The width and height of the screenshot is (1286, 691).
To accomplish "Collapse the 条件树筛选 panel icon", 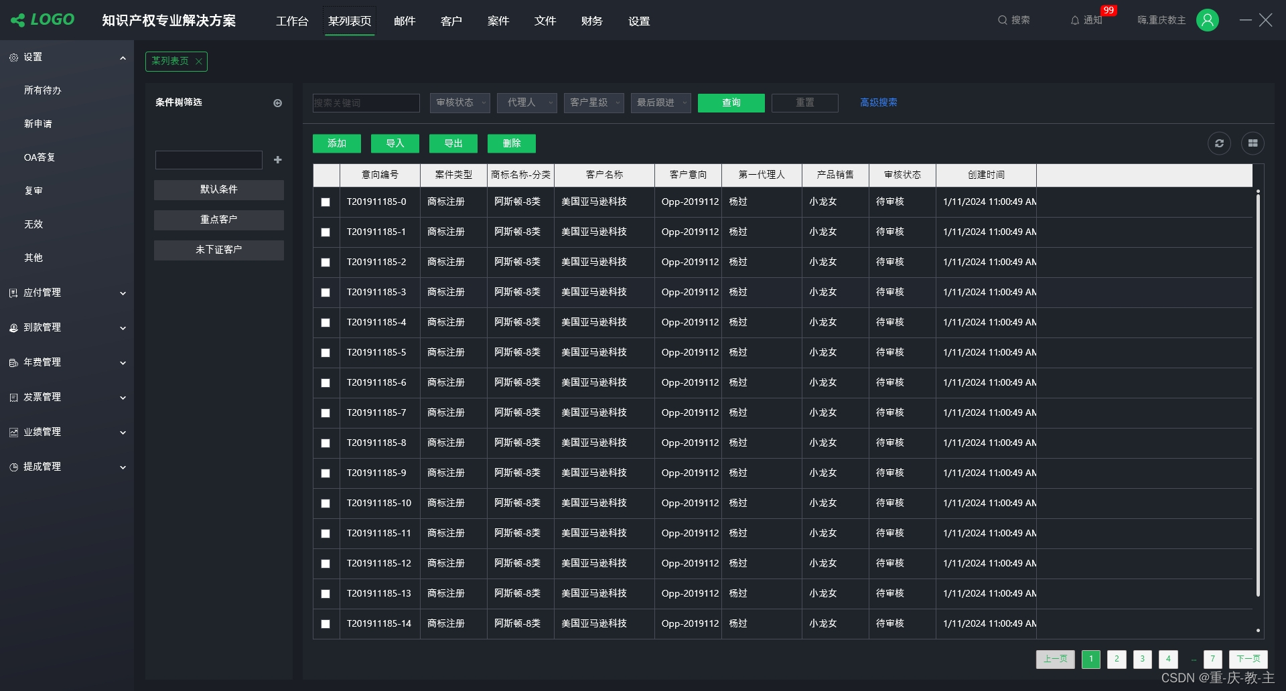I will (x=277, y=103).
